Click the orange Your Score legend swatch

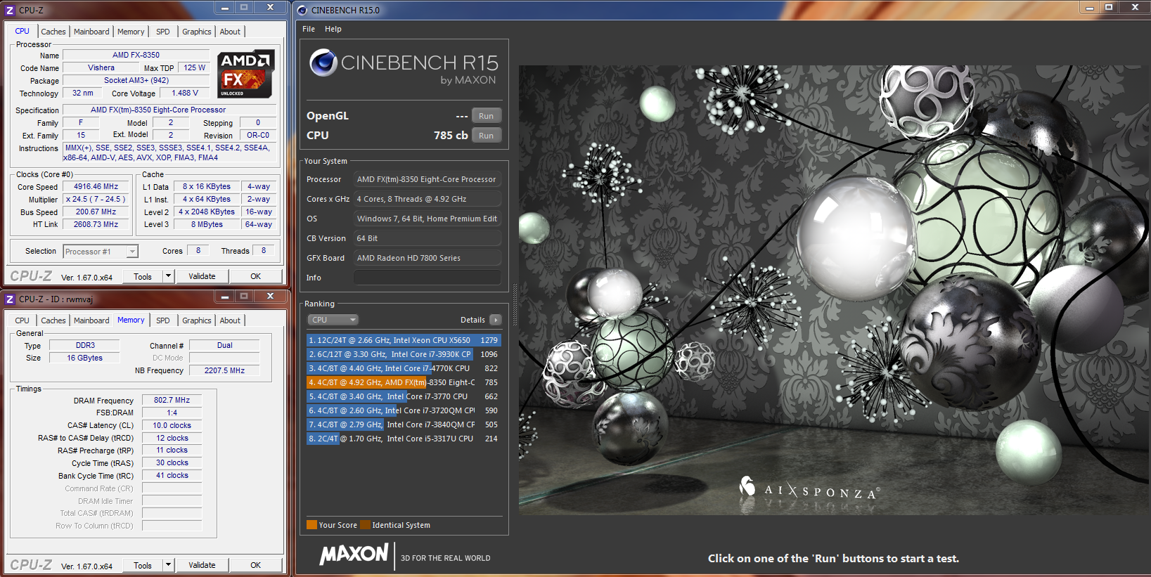pyautogui.click(x=311, y=525)
